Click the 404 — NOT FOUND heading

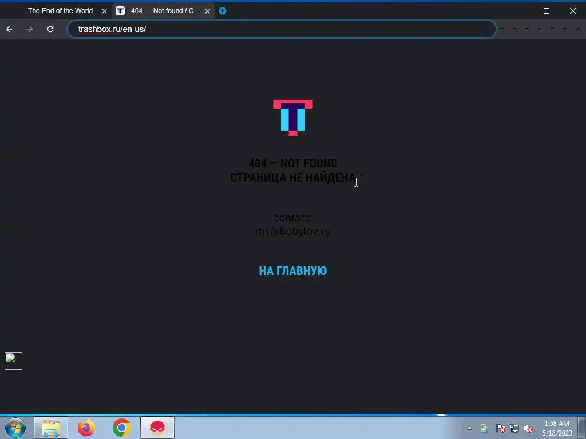pos(293,163)
